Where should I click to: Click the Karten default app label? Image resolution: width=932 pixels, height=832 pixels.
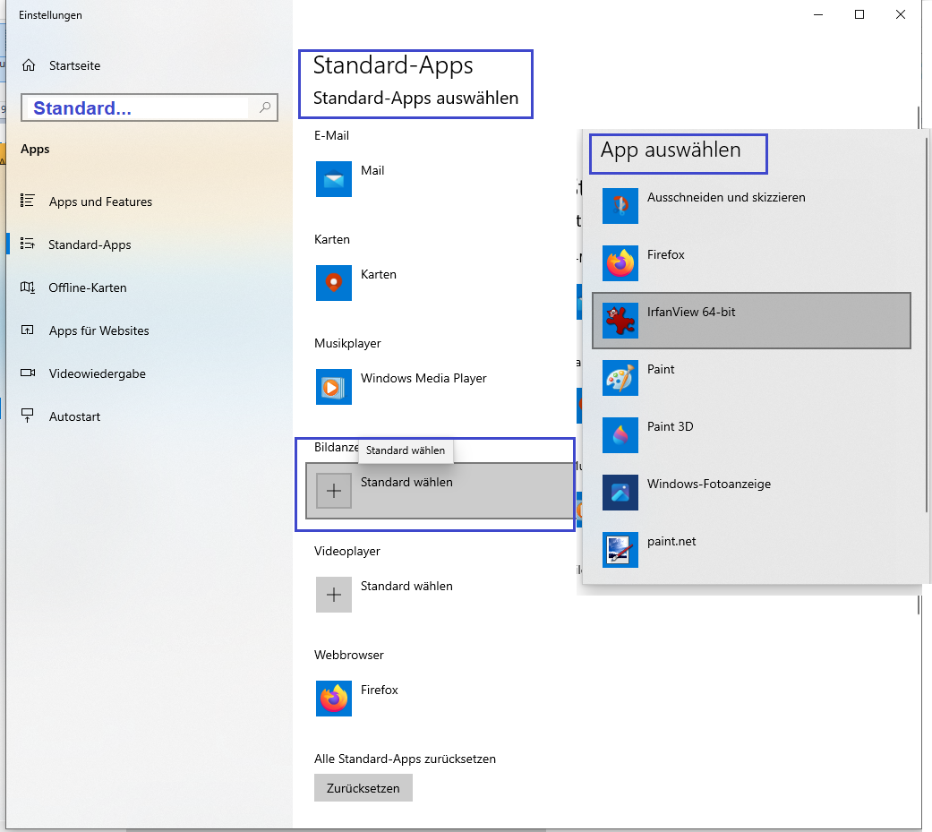click(379, 274)
